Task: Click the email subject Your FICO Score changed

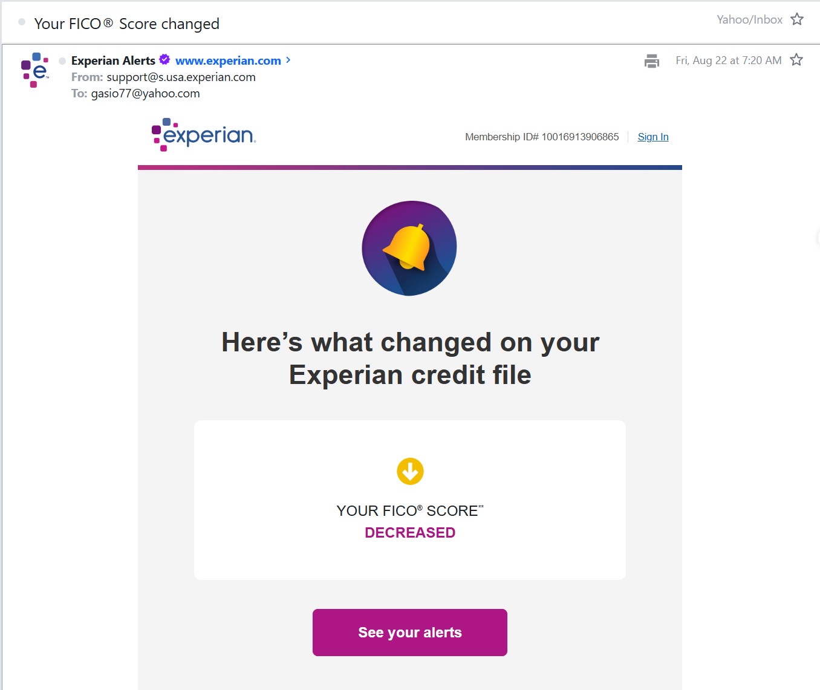Action: [x=127, y=24]
